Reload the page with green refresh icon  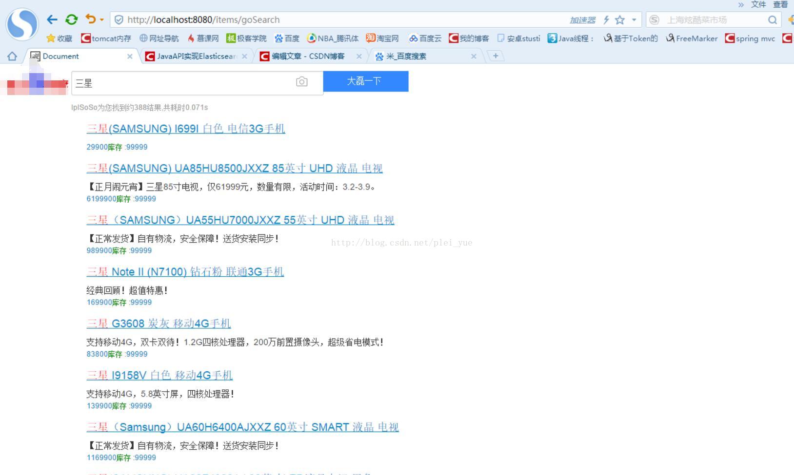pos(72,19)
